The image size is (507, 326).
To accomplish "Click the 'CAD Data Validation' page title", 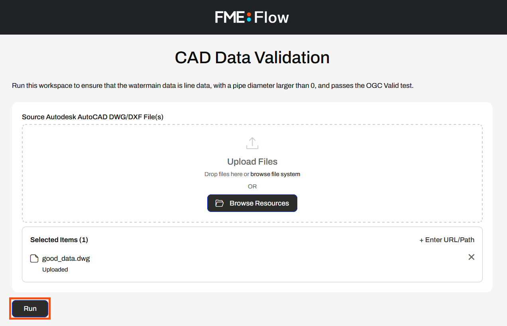I will [252, 58].
